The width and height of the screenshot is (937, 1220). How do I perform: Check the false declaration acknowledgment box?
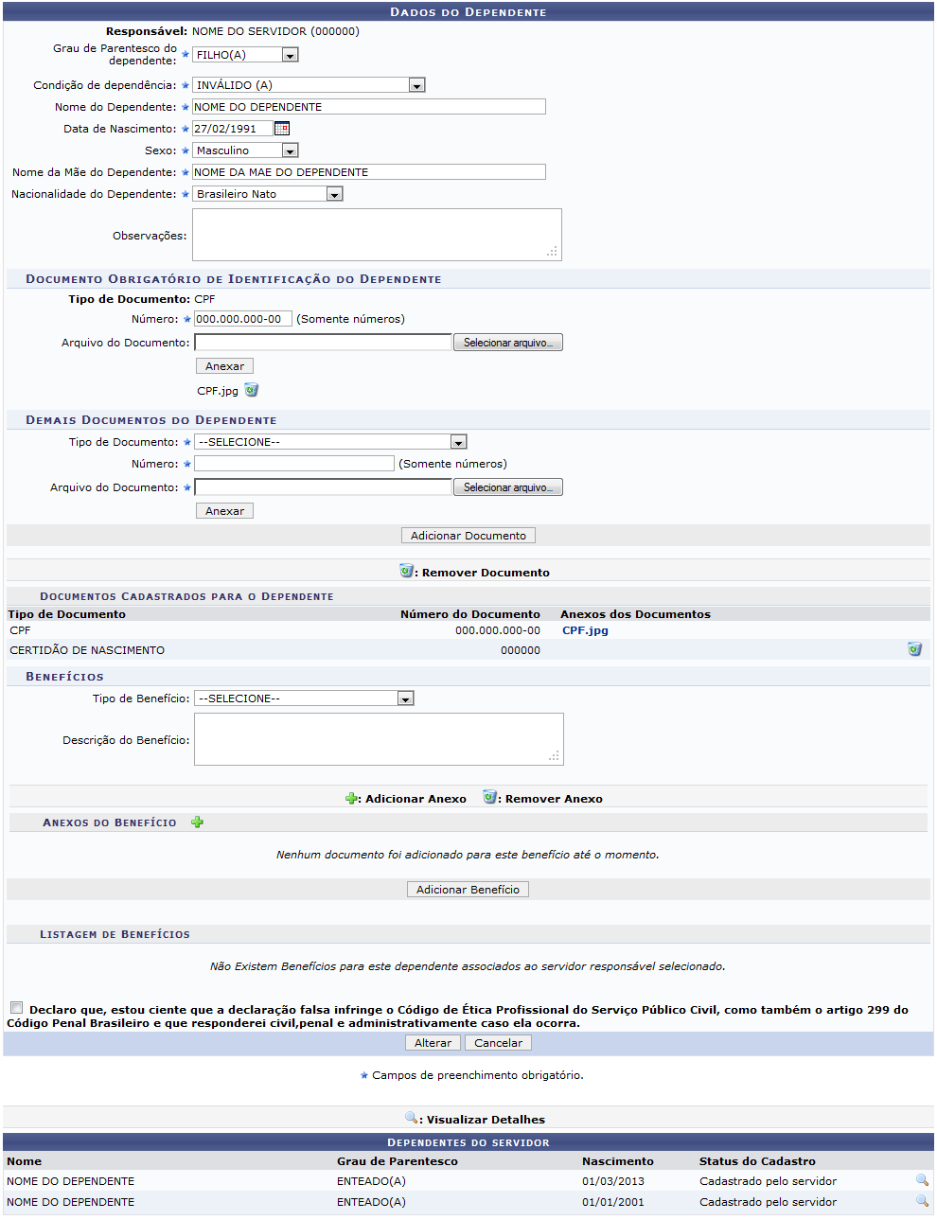(17, 1008)
